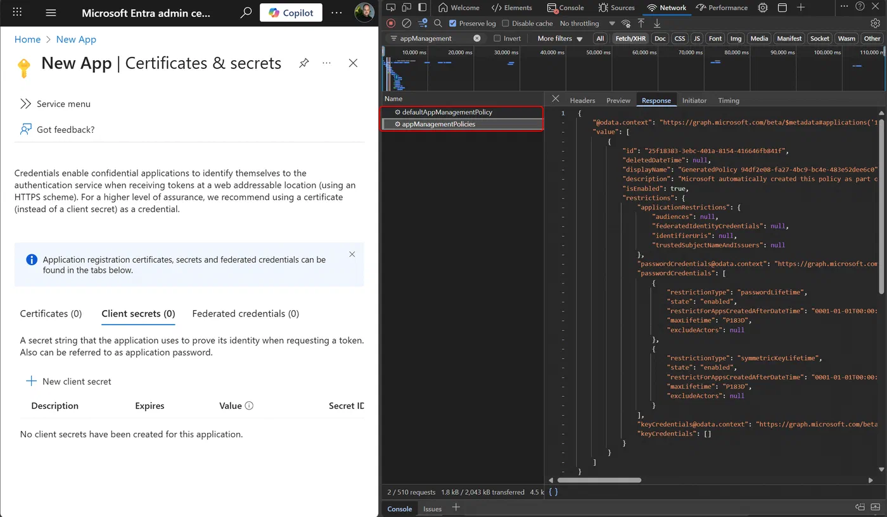The width and height of the screenshot is (887, 517).
Task: Expand the Service menu
Action: pos(56,104)
